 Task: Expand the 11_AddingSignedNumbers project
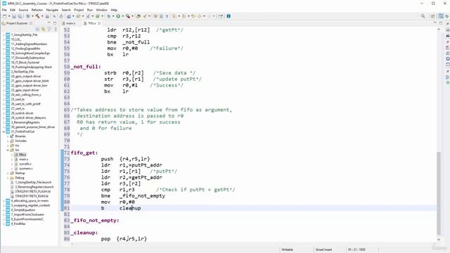4,44
